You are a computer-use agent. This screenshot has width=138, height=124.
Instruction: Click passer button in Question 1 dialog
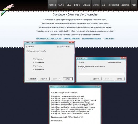pos(96,79)
